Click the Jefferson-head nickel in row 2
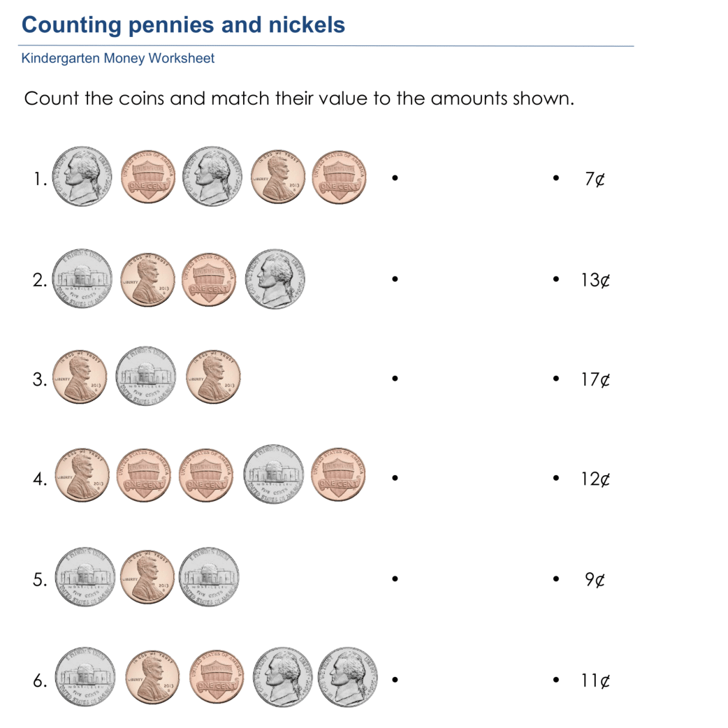Screen dimensions: 728x728 (277, 279)
